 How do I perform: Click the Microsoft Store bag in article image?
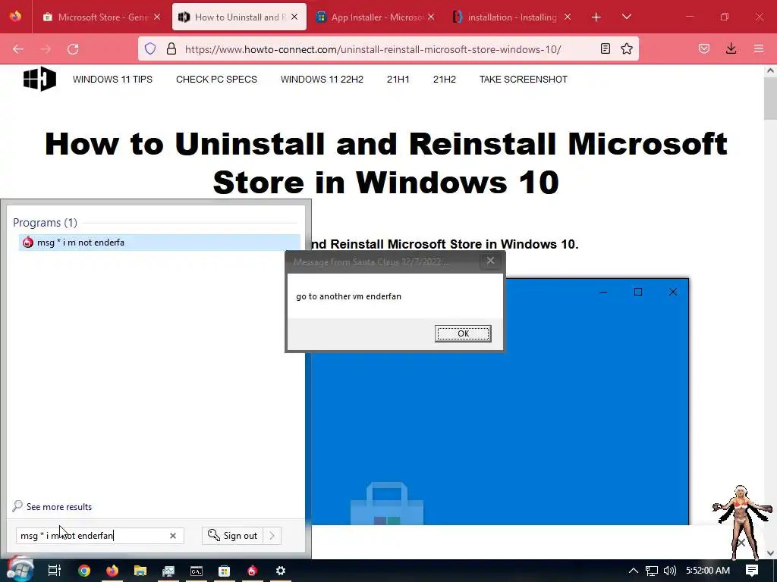386,504
